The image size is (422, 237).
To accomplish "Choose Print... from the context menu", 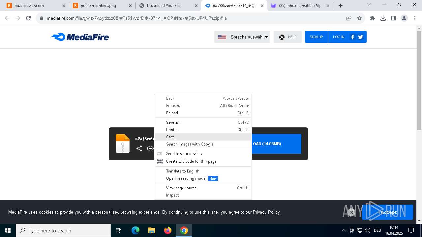I will coord(203,130).
